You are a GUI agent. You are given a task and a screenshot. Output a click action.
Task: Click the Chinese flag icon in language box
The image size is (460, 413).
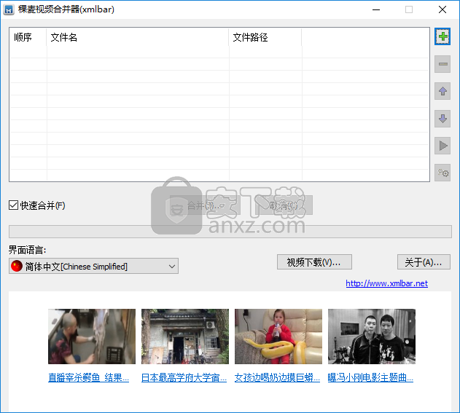click(17, 267)
